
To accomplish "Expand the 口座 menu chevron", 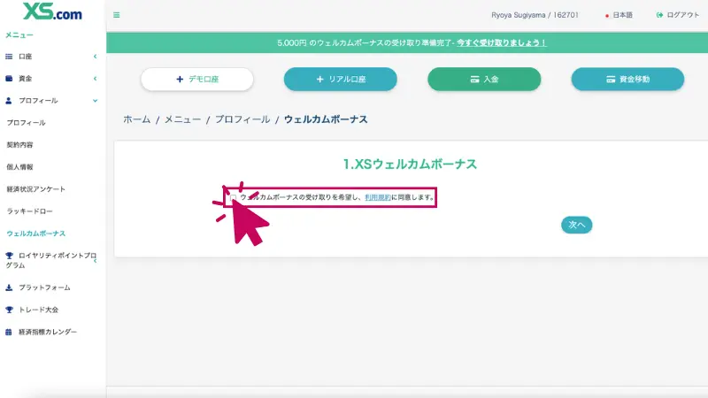I will pyautogui.click(x=96, y=57).
